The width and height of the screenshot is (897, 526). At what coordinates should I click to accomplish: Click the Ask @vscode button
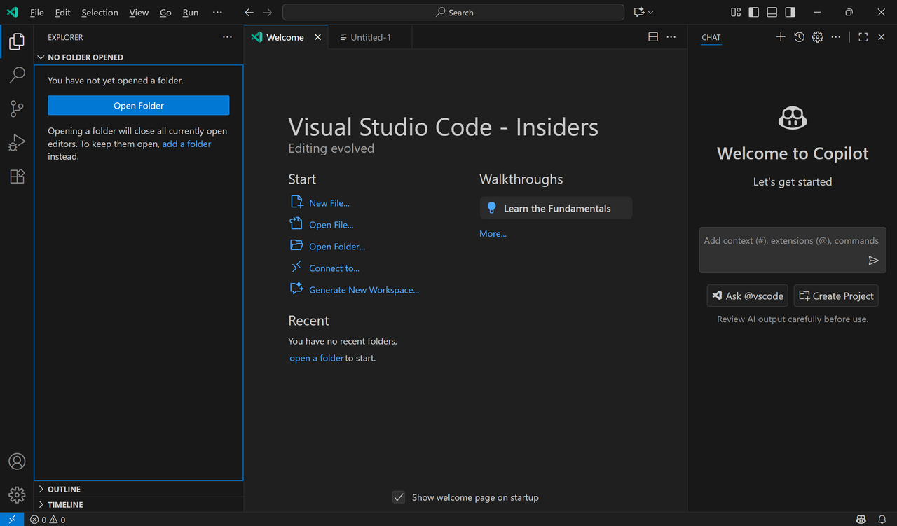(748, 296)
